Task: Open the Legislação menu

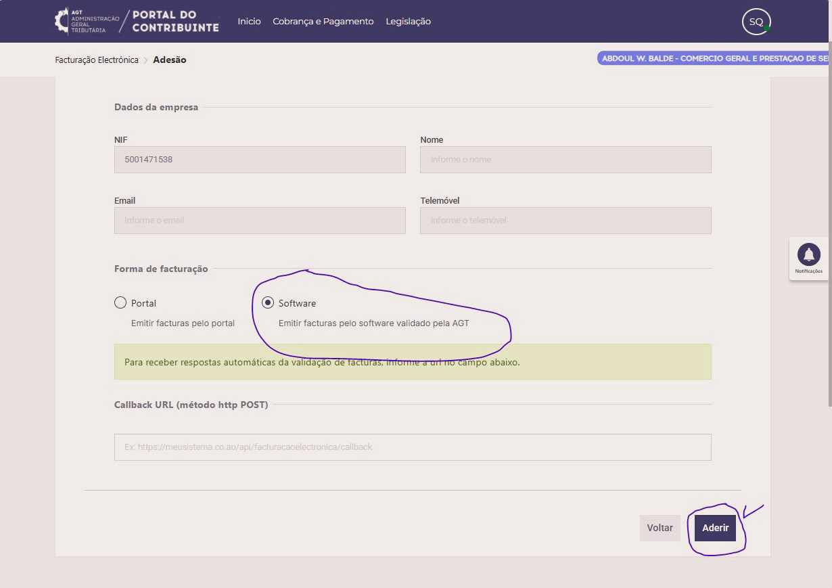Action: pos(408,22)
